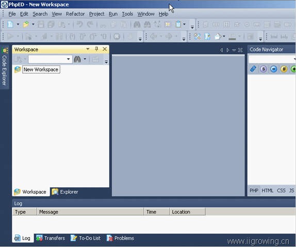Toggle the purple S filter in Code Navigator

(x=264, y=69)
